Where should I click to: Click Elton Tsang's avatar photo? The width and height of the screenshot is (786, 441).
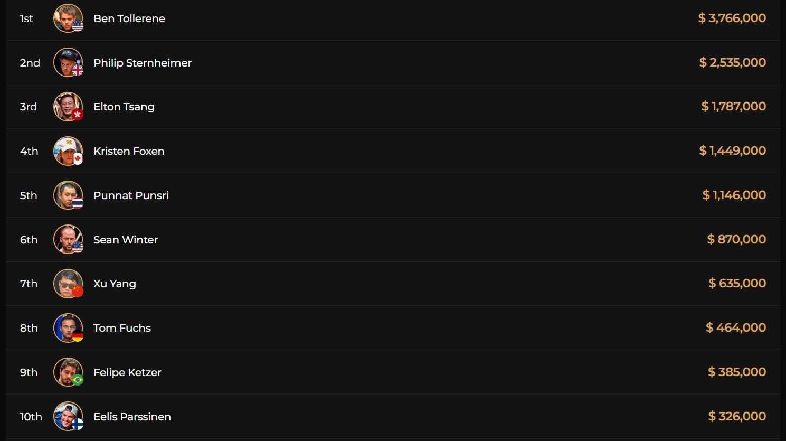click(68, 107)
